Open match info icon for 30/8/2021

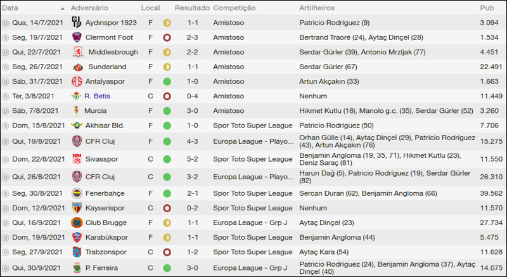6,193
